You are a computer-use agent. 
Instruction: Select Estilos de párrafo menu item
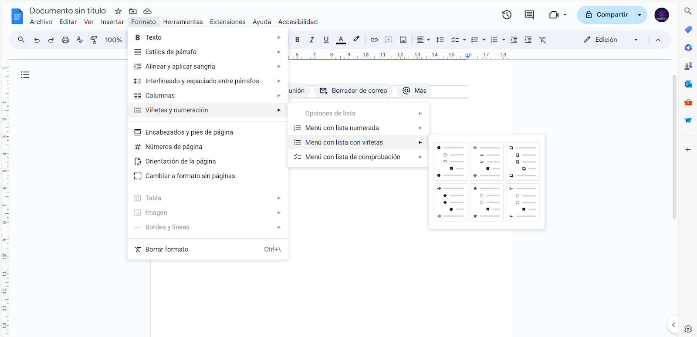tap(208, 52)
